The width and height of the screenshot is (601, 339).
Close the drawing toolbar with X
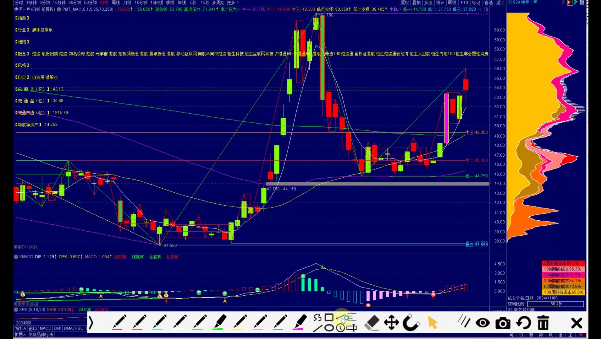[x=576, y=323]
